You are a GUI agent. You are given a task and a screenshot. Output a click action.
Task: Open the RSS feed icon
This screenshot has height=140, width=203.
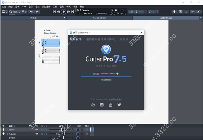(x=102, y=105)
